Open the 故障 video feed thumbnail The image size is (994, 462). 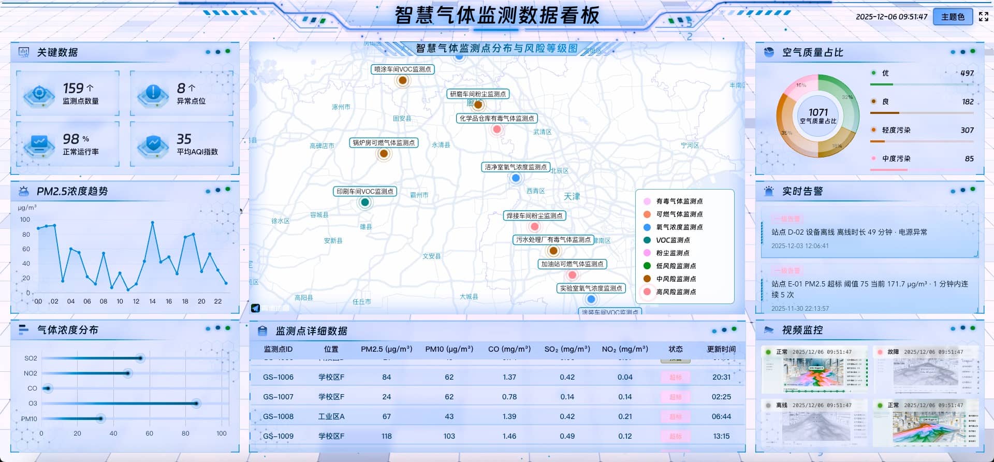coord(926,369)
